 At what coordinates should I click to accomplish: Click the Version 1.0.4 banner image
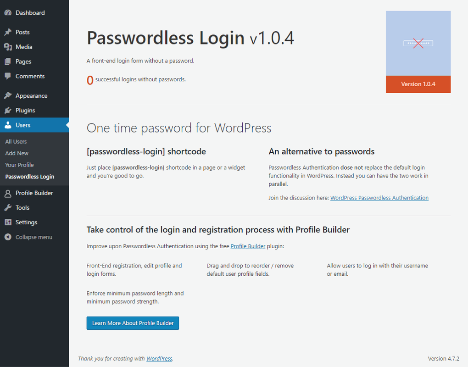[418, 51]
